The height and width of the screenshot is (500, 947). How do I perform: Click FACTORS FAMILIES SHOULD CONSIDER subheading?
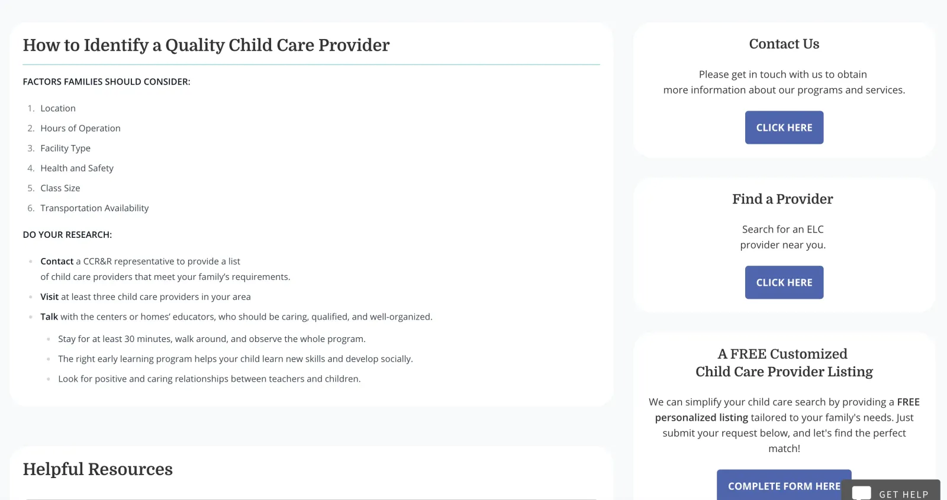pyautogui.click(x=107, y=81)
